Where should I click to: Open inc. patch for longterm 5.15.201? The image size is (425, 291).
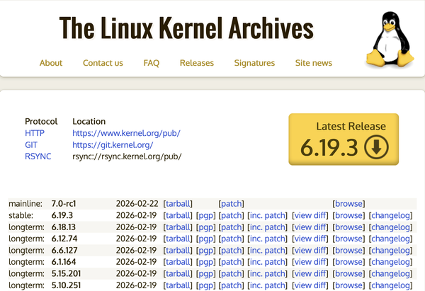coord(267,274)
